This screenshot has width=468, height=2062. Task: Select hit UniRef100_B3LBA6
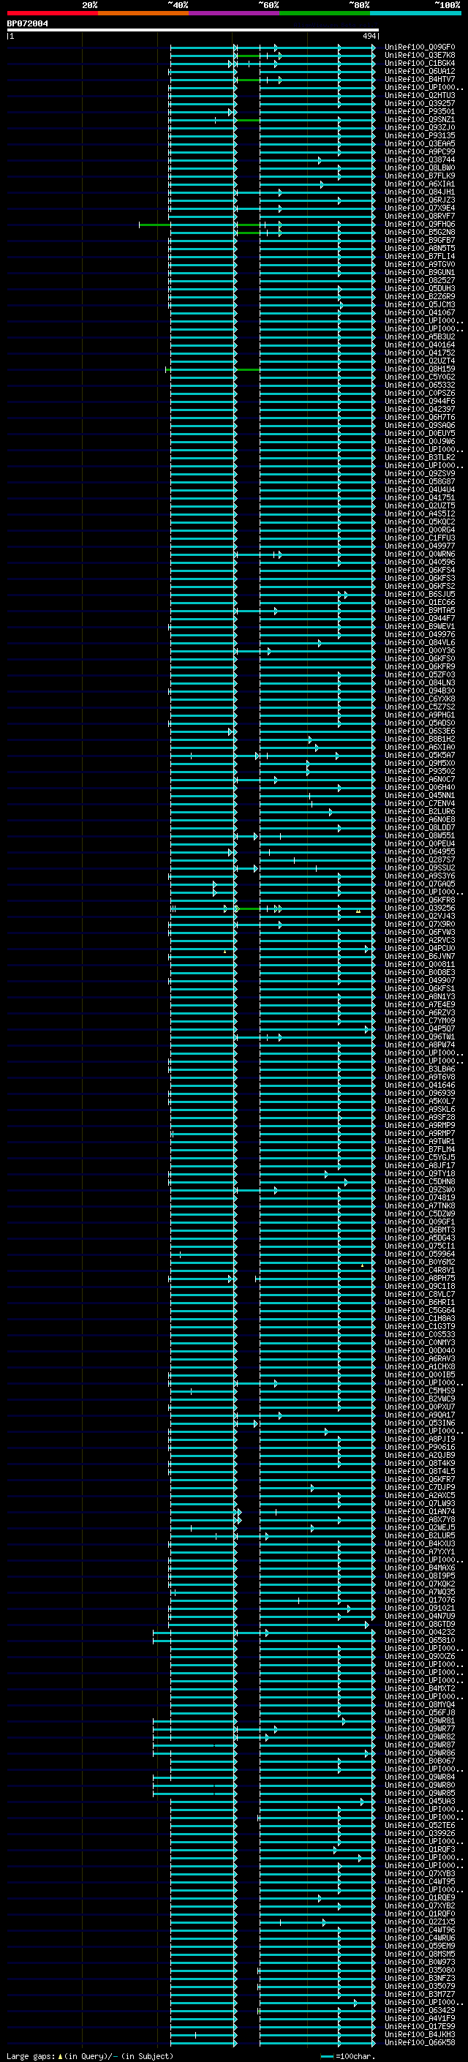coord(420,1069)
